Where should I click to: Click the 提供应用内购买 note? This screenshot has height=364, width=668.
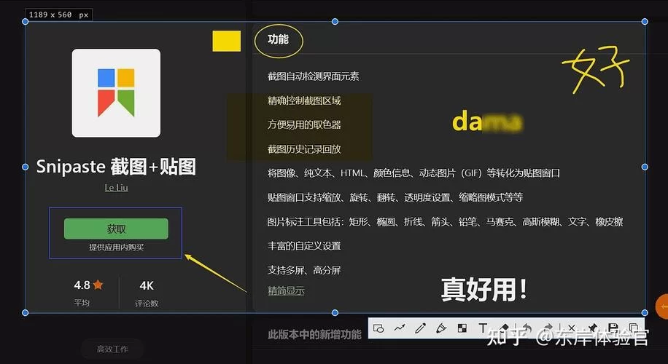pos(116,247)
